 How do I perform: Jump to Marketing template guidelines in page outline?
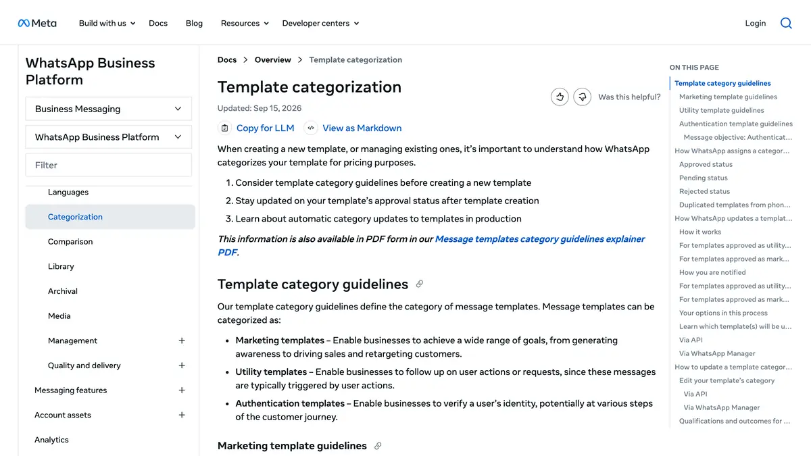(x=728, y=97)
